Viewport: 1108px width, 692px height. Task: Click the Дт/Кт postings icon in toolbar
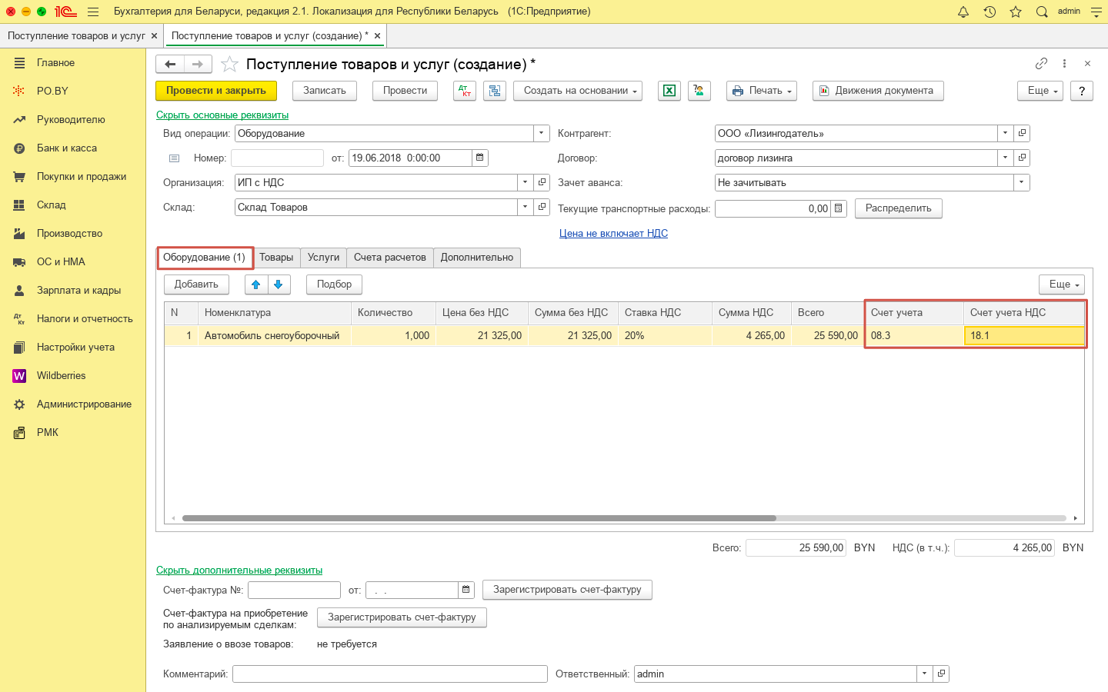point(465,91)
